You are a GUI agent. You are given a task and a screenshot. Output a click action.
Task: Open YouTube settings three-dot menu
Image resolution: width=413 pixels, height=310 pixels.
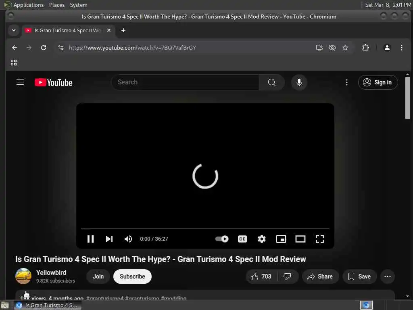pyautogui.click(x=346, y=82)
